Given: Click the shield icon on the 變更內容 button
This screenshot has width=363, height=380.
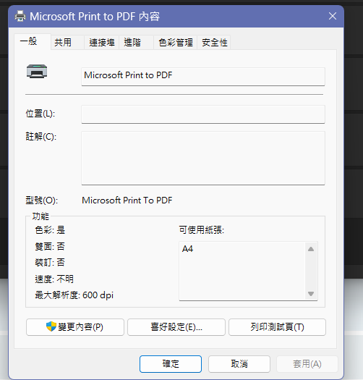Looking at the screenshot, I should click(x=51, y=326).
